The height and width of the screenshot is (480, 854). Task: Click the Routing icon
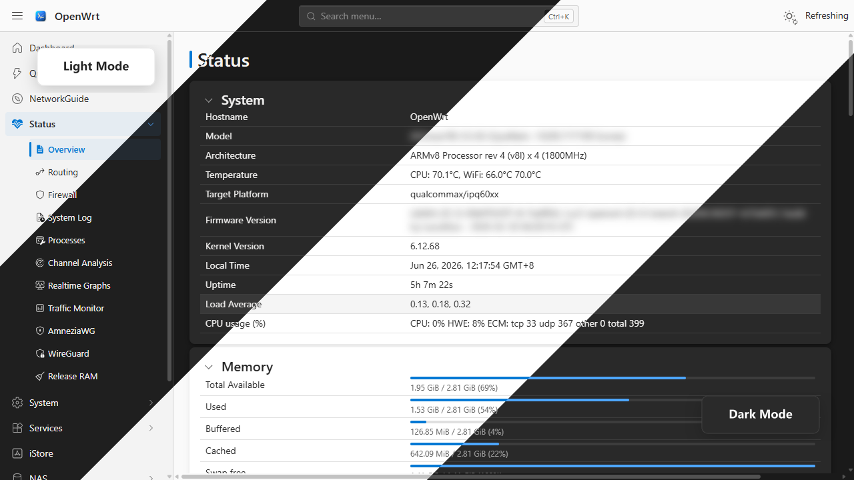click(40, 172)
